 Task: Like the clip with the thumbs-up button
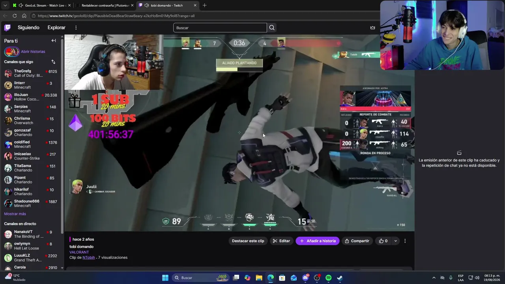[383, 241]
